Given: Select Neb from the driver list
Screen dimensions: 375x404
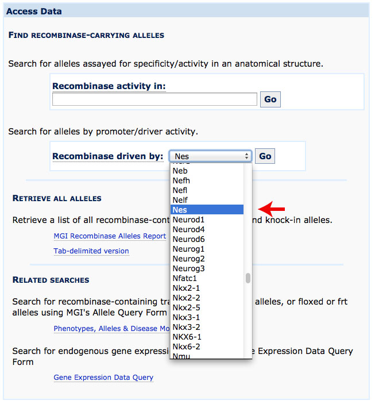Looking at the screenshot, I should click(x=207, y=171).
